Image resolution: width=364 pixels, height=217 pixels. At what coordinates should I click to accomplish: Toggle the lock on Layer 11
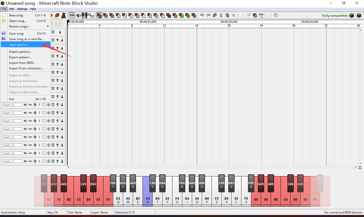(35, 113)
